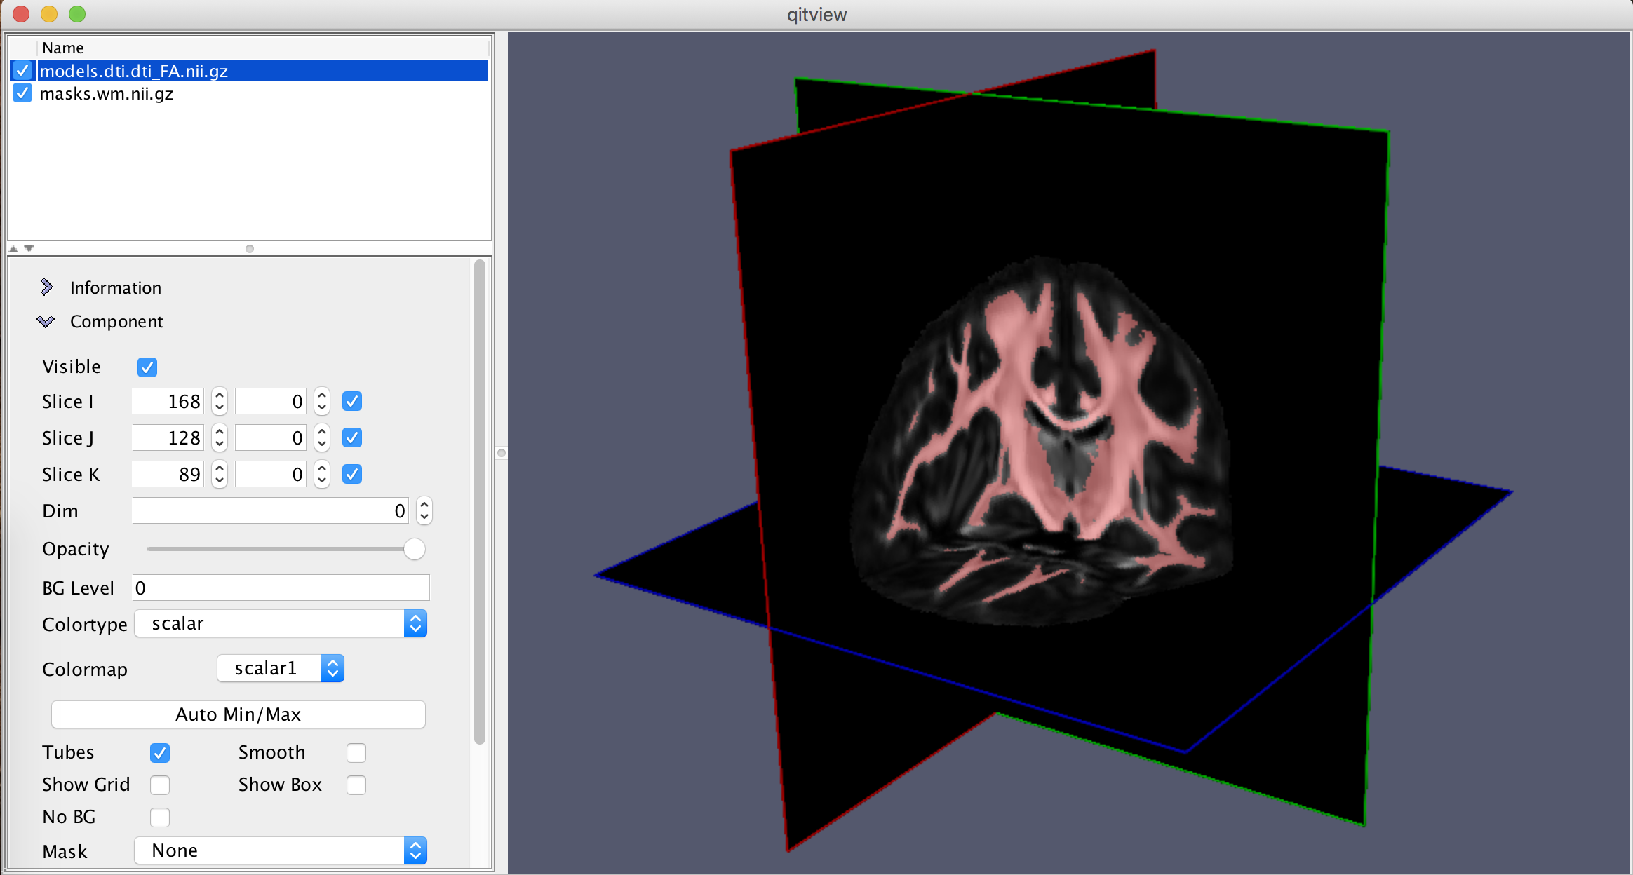
Task: Collapse the Component section arrow
Action: (46, 322)
